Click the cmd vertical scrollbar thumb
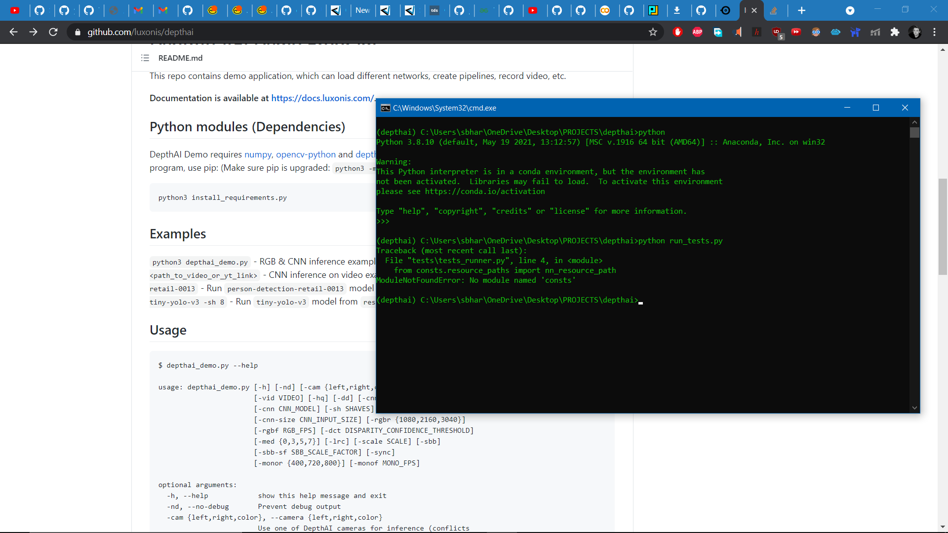 pos(914,133)
